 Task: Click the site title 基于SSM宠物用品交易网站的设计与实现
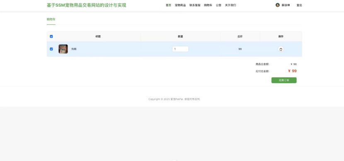pyautogui.click(x=87, y=5)
